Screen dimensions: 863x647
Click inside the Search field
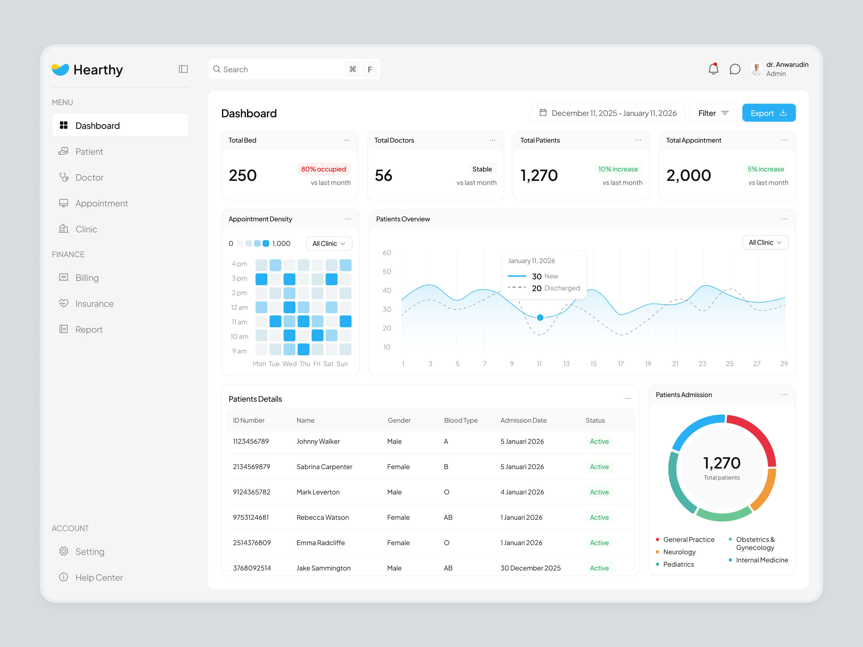(x=273, y=69)
